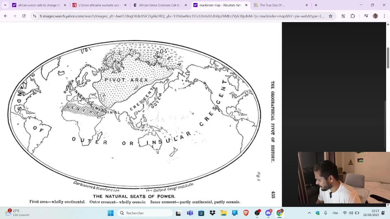Open the blue monitor app on the taskbar
Viewport: 390px width, 219px height.
(x=235, y=213)
